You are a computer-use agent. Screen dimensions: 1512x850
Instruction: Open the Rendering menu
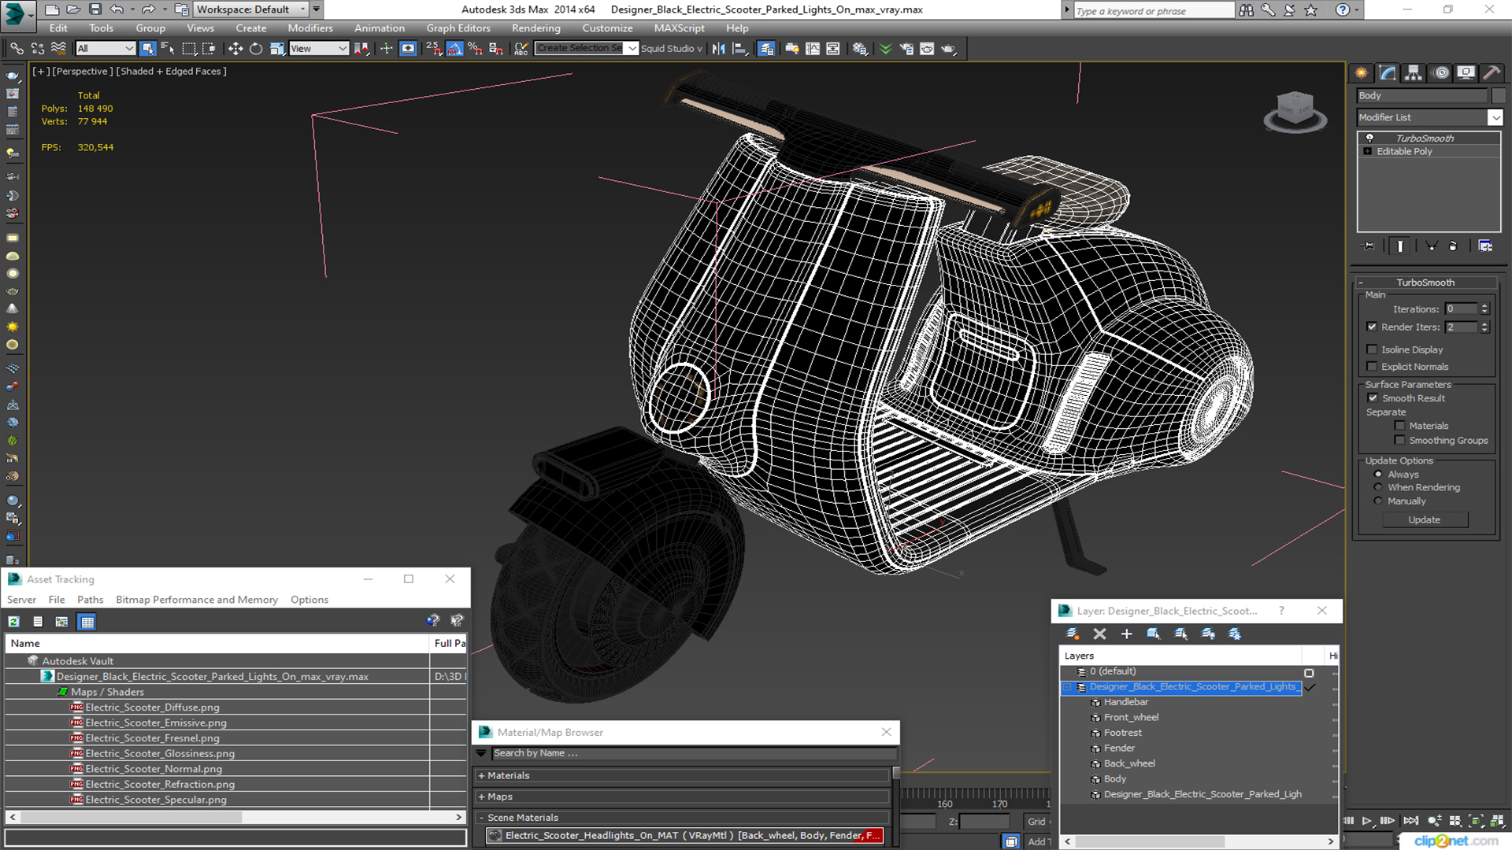point(535,28)
